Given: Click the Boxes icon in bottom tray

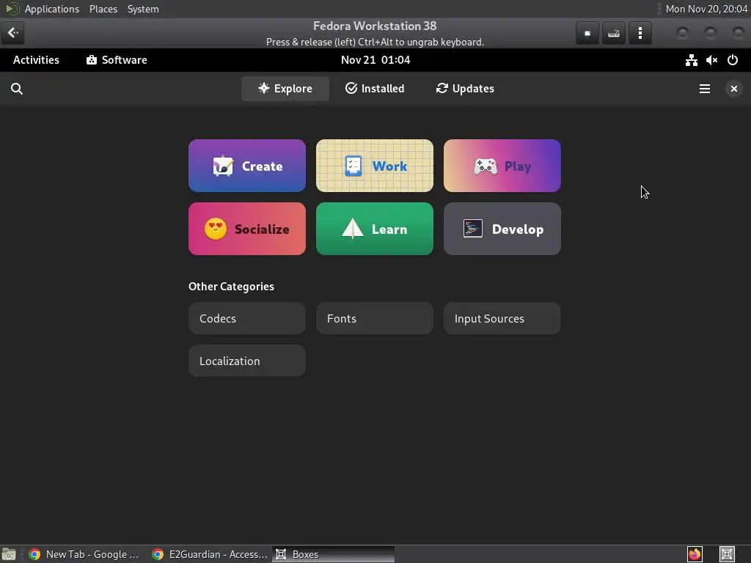Looking at the screenshot, I should [727, 554].
